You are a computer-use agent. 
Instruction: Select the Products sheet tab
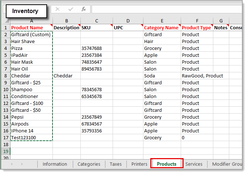[167, 164]
